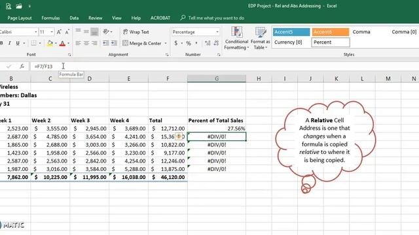Apply Comma Style icon
419x235 pixels.
196,43
